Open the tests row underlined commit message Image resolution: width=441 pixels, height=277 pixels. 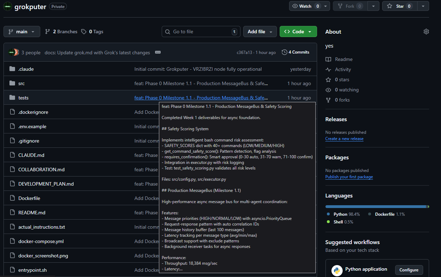[201, 98]
